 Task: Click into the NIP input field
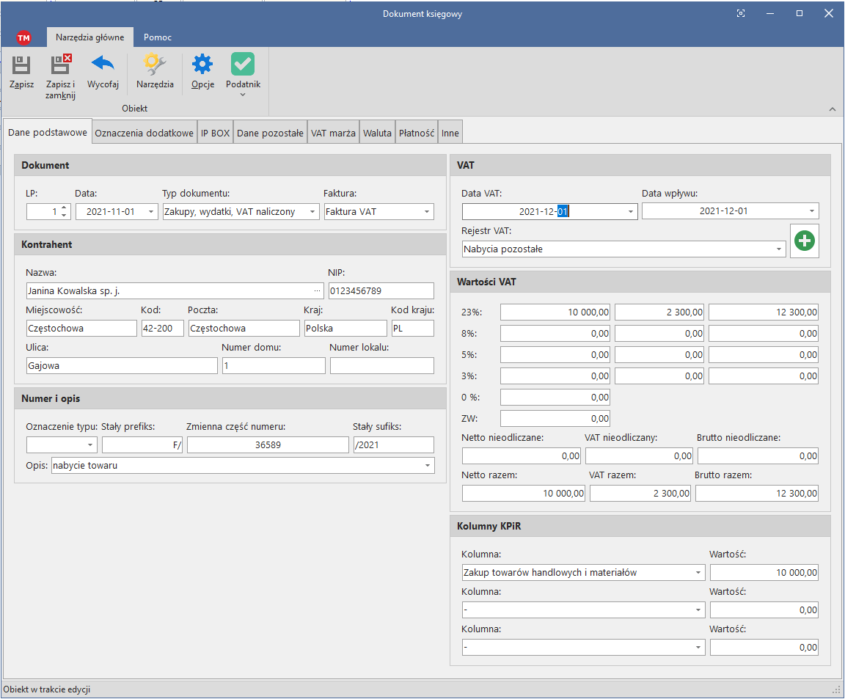381,291
